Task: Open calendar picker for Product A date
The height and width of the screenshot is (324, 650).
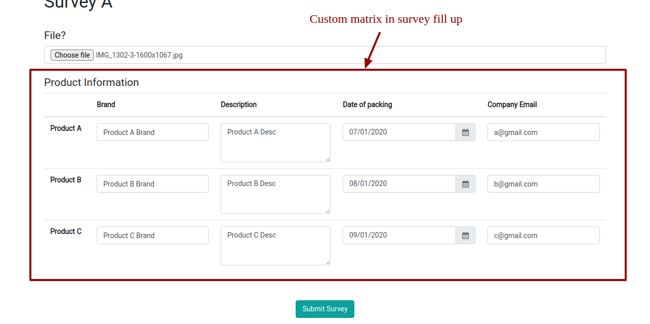Action: pyautogui.click(x=465, y=132)
